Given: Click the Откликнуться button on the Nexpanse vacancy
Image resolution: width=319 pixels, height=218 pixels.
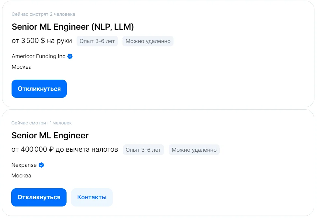Looking at the screenshot, I should pyautogui.click(x=39, y=197).
